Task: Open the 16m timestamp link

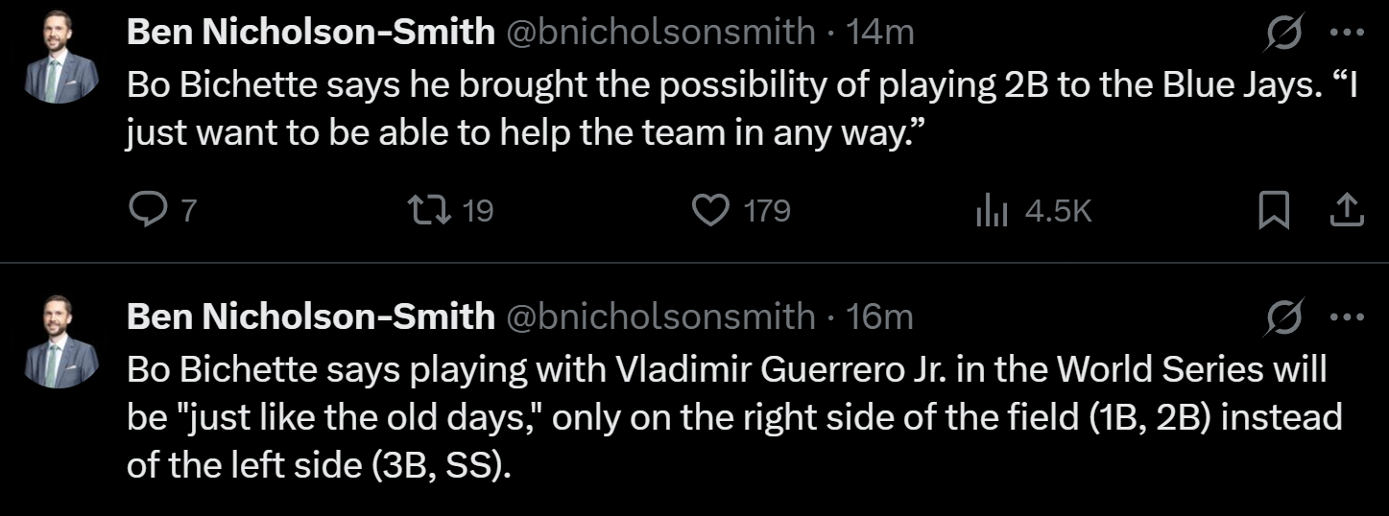Action: coord(880,316)
